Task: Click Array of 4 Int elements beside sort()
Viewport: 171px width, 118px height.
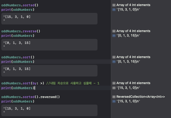Action: 133,57
